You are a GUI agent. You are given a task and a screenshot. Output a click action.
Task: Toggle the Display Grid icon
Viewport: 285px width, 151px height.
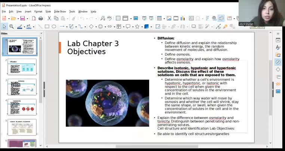(x=118, y=18)
